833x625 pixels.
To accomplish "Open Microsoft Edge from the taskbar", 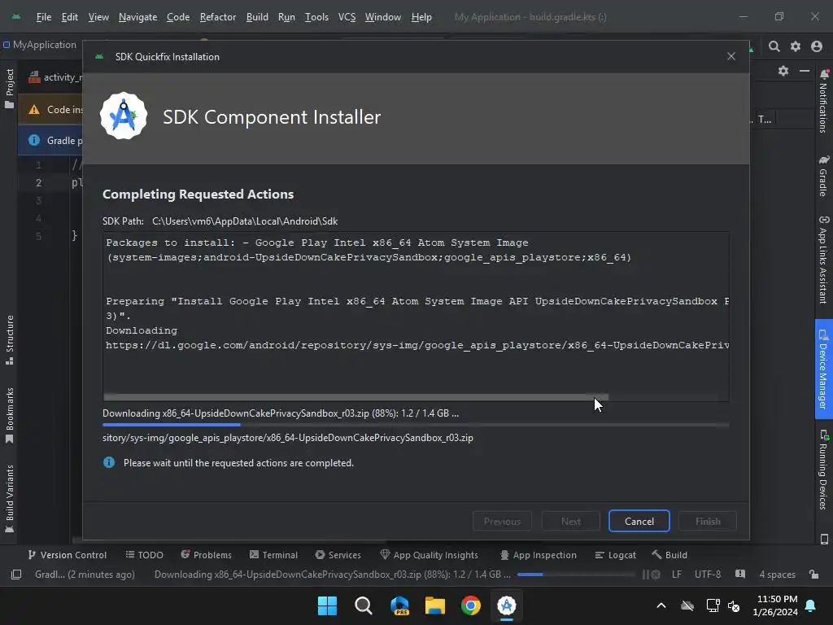I will (x=399, y=605).
